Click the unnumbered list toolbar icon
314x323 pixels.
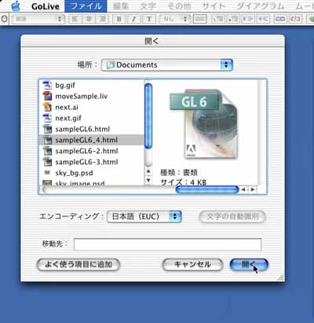click(233, 19)
